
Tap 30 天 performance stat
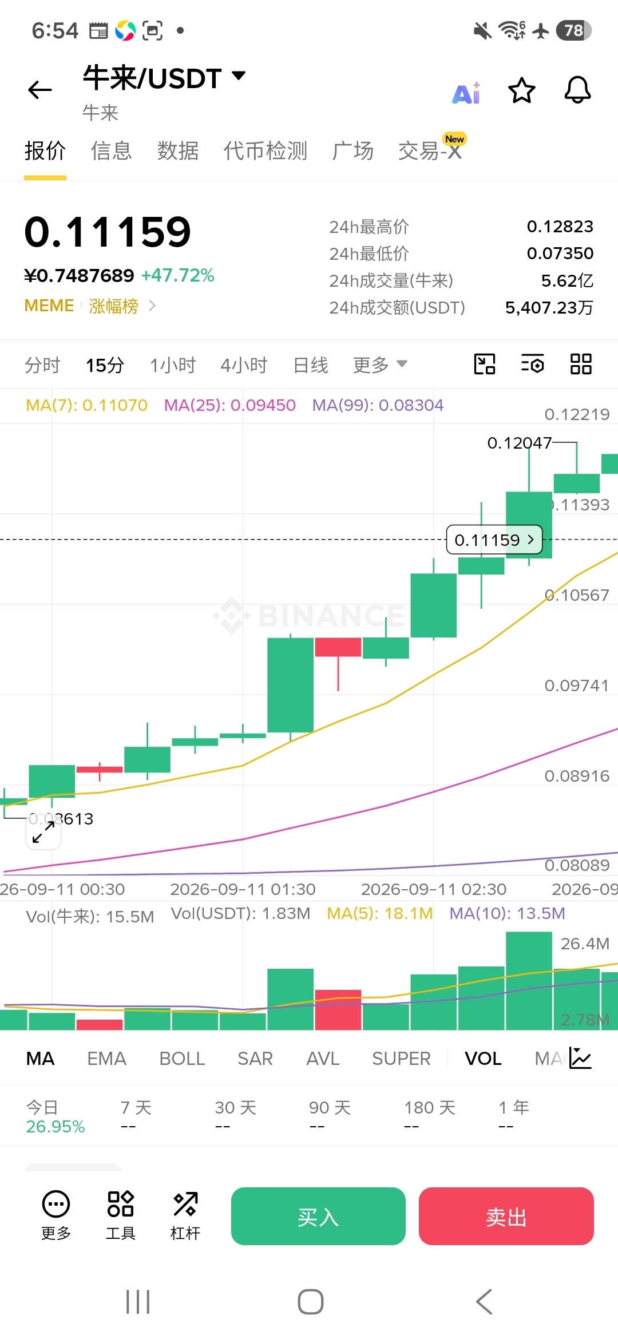235,1117
